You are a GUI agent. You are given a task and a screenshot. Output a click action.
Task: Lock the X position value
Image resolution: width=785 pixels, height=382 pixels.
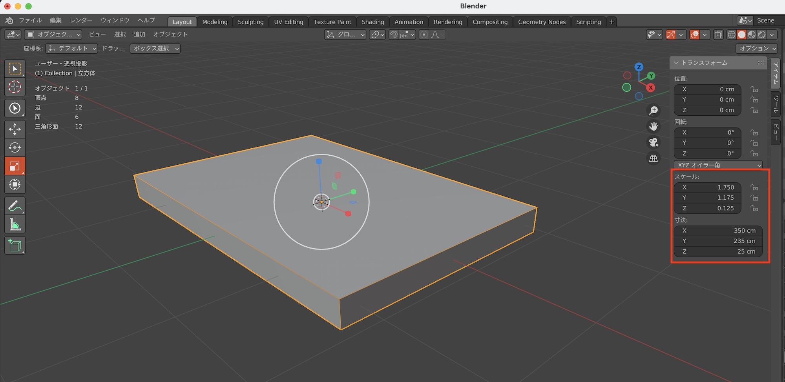754,89
